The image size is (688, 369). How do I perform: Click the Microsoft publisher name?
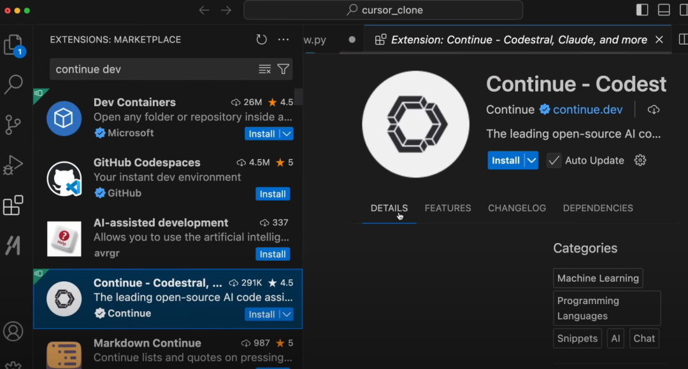(131, 133)
